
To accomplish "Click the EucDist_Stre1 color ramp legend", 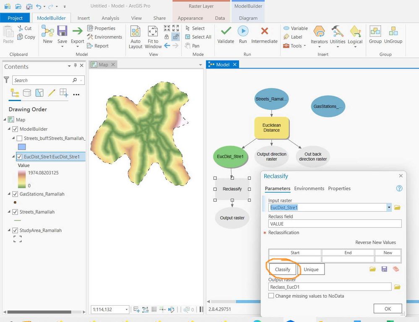I will [x=22, y=179].
